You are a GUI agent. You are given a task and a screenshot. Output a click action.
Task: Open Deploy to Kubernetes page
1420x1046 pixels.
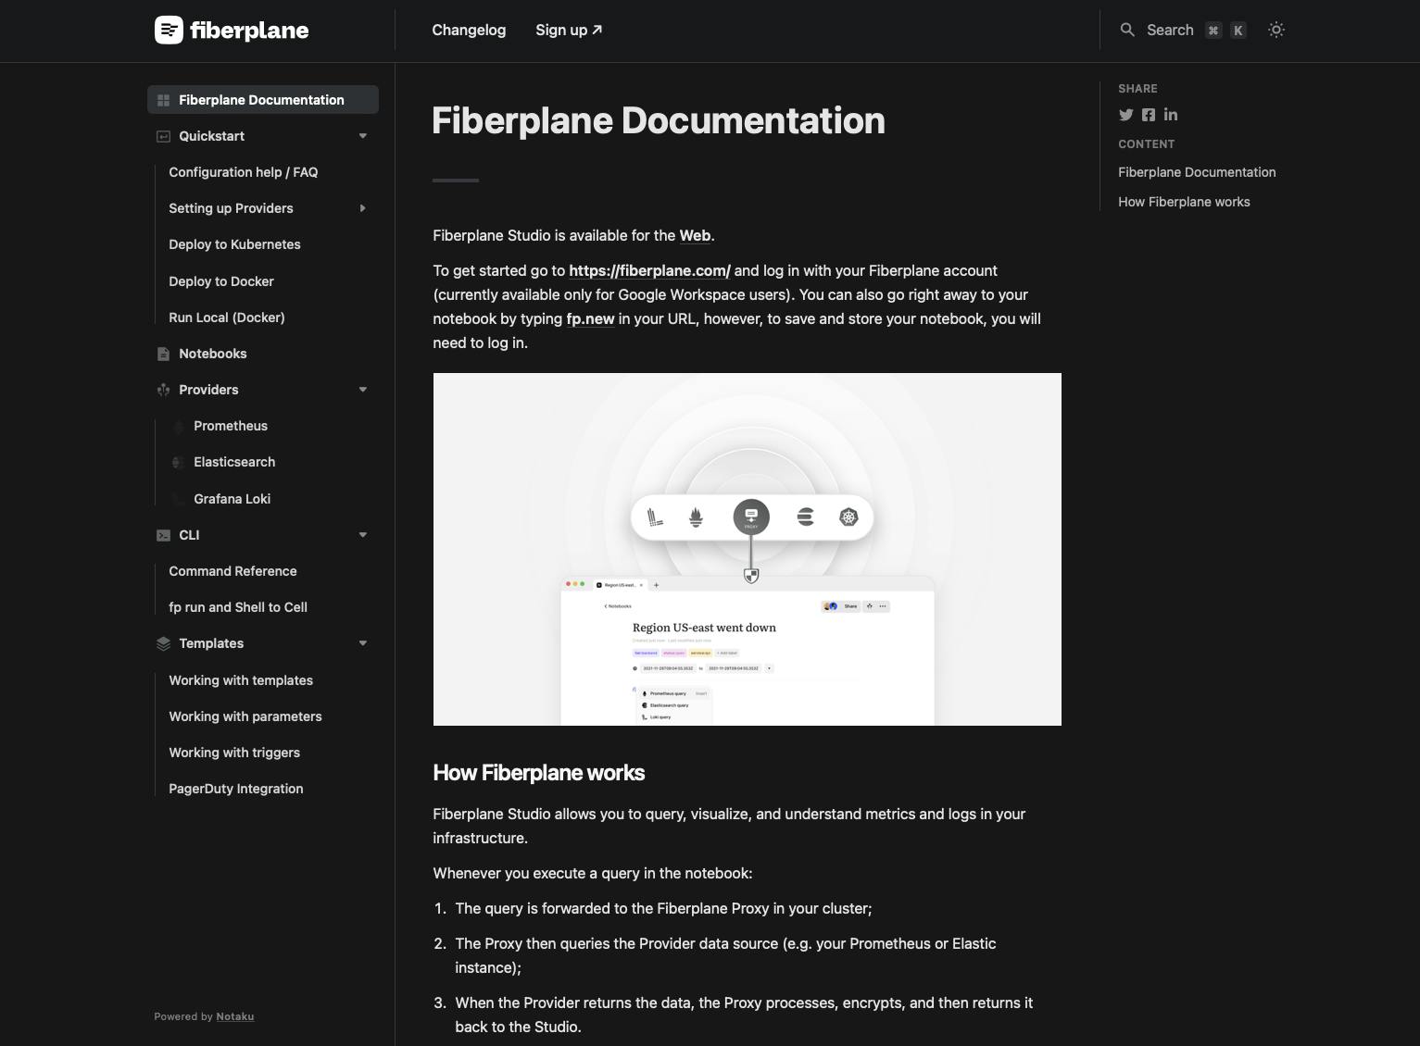pos(234,244)
